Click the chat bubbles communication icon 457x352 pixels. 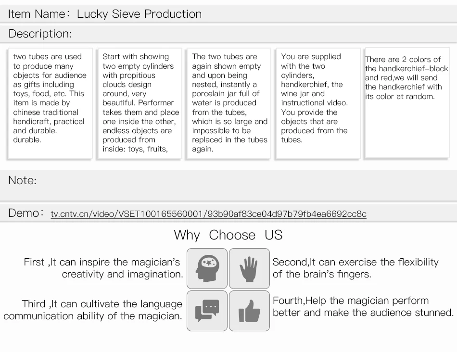(207, 311)
